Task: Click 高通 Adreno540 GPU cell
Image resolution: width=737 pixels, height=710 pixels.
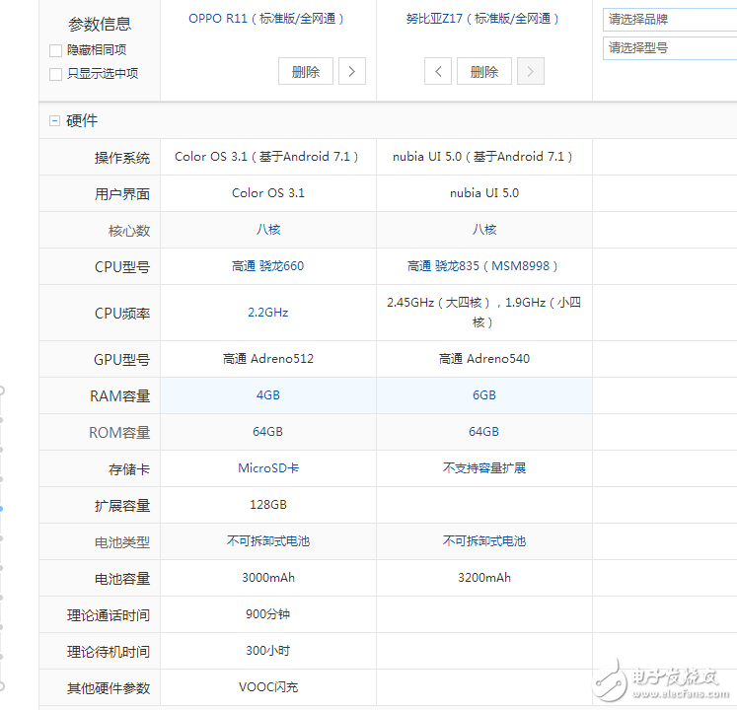Action: point(484,359)
